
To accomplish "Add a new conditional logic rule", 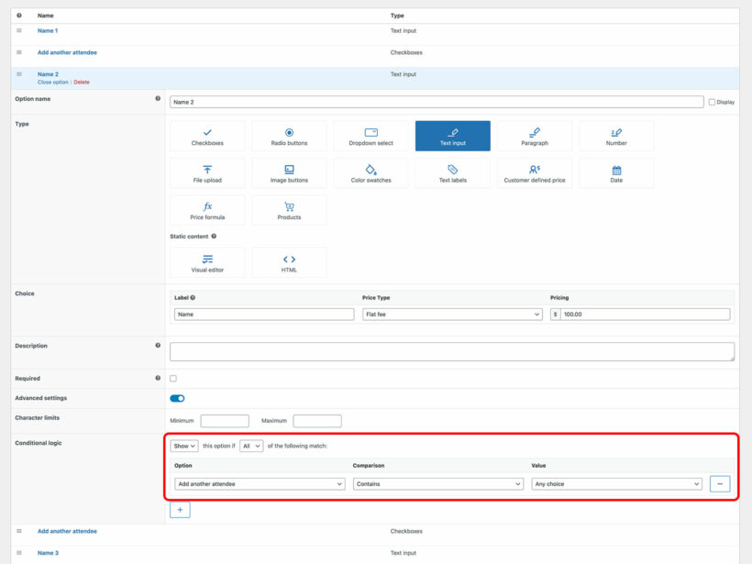I will [180, 509].
